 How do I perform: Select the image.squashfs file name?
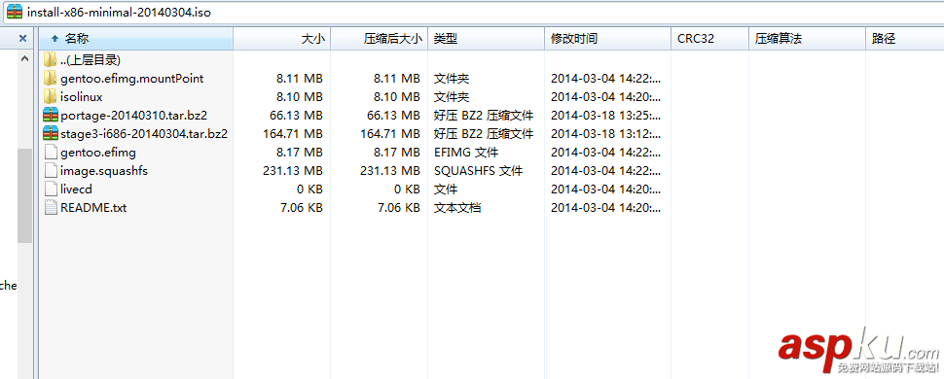(x=104, y=171)
